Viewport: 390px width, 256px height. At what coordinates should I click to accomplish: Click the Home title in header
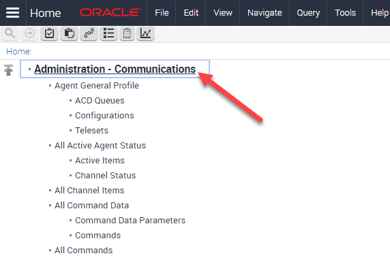pyautogui.click(x=46, y=13)
